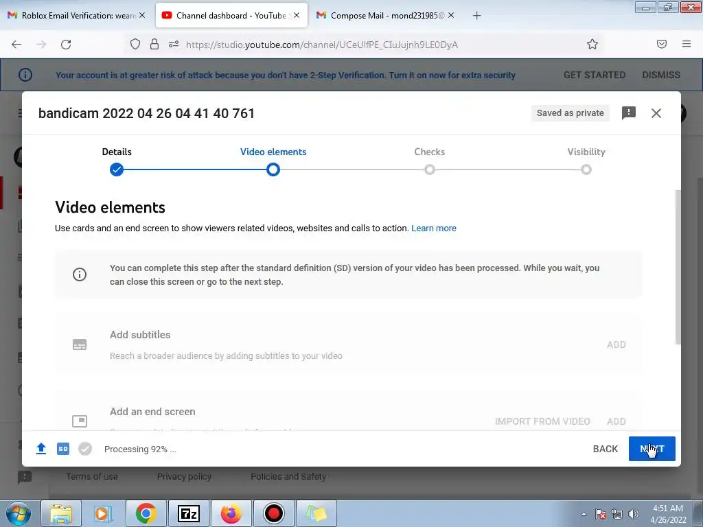Open tracking protection shield icon
The height and width of the screenshot is (527, 703).
(x=135, y=45)
